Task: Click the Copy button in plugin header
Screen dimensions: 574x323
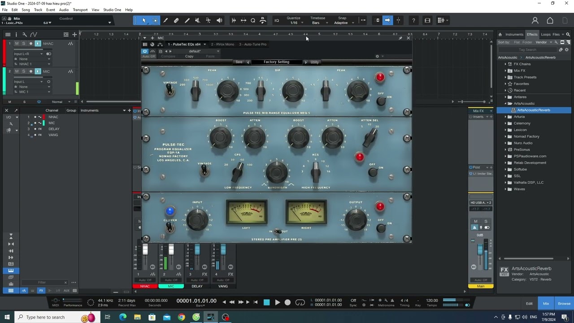Action: click(189, 57)
